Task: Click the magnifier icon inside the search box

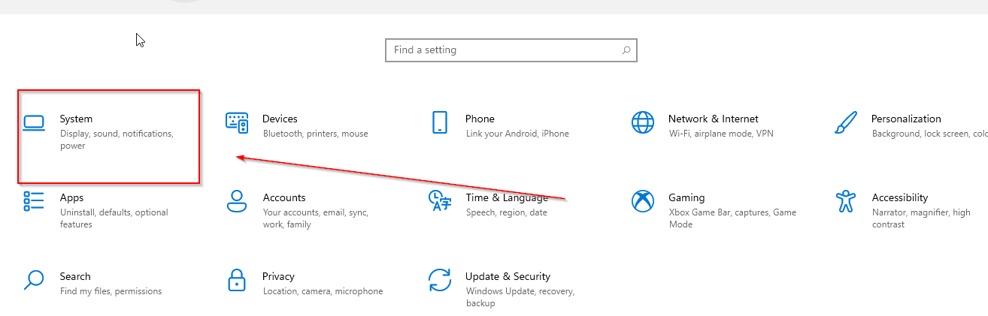Action: [626, 50]
